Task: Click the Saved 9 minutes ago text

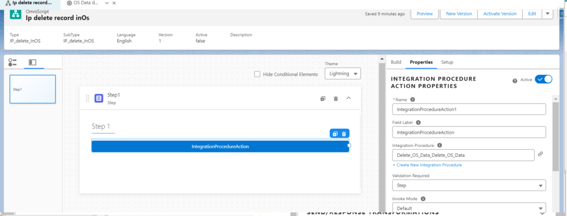Action: coord(385,14)
